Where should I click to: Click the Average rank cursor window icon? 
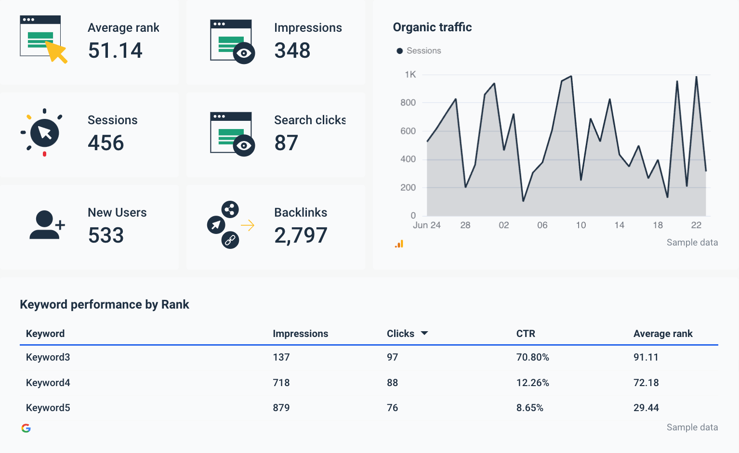pyautogui.click(x=43, y=39)
